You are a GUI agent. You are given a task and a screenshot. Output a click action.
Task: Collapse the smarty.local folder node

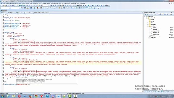click(x=146, y=18)
